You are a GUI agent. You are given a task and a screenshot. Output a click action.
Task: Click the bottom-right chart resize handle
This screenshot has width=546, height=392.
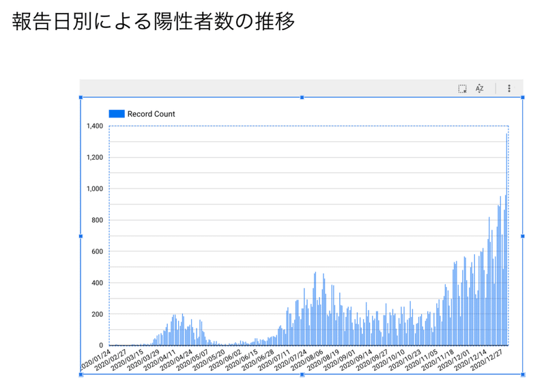pyautogui.click(x=523, y=374)
